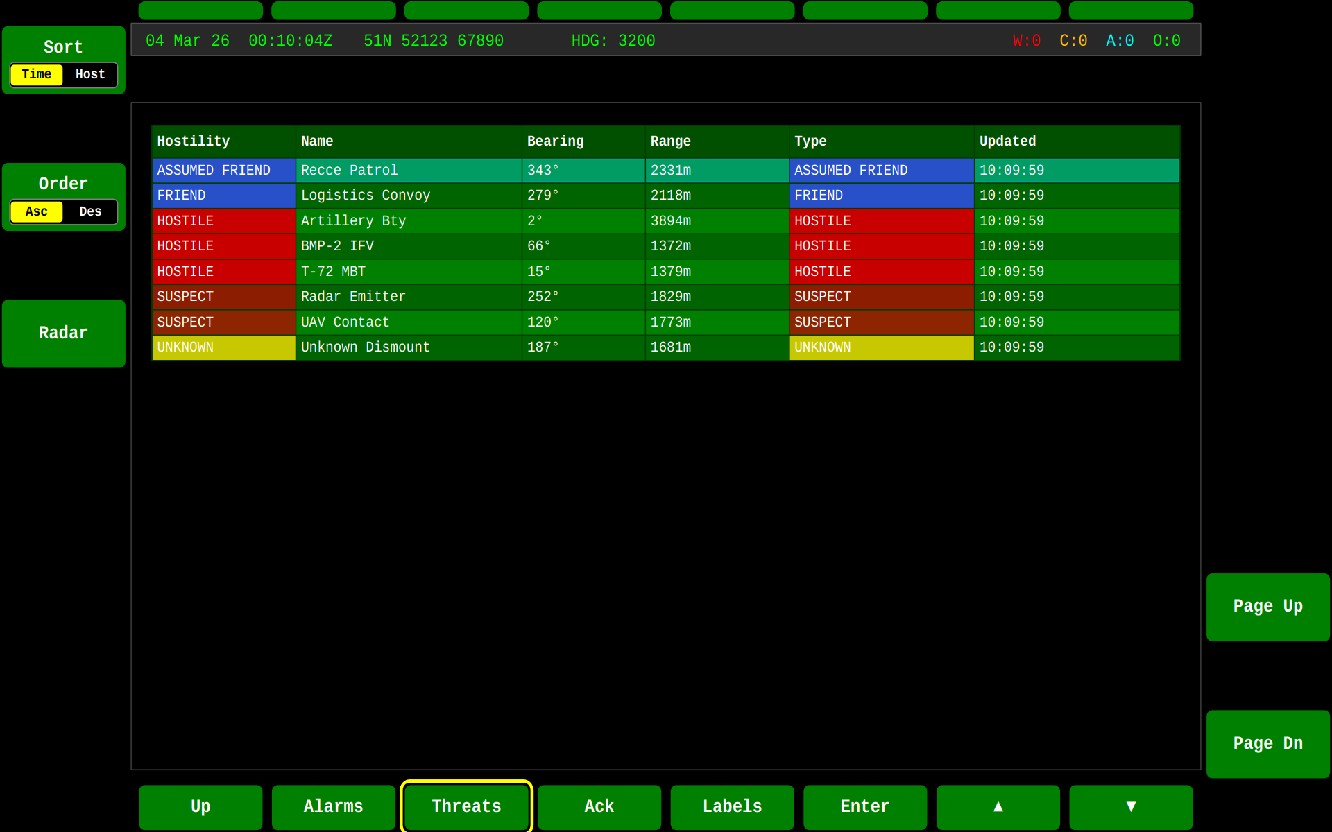Image resolution: width=1332 pixels, height=832 pixels.
Task: Click the Hostility column header
Action: (x=193, y=141)
